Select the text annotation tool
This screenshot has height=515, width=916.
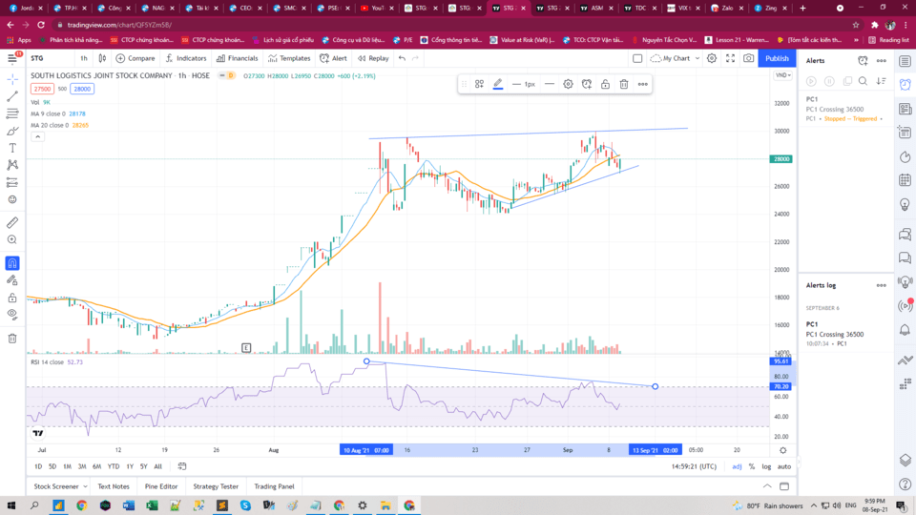point(12,148)
